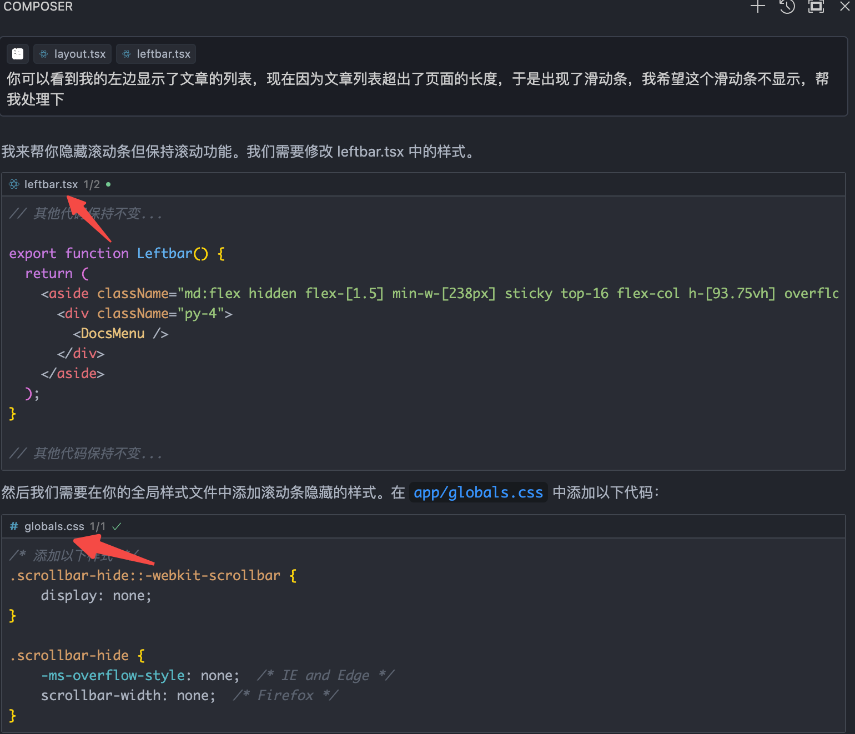Click the applied checkmark on globals.css
855x734 pixels.
coord(117,526)
